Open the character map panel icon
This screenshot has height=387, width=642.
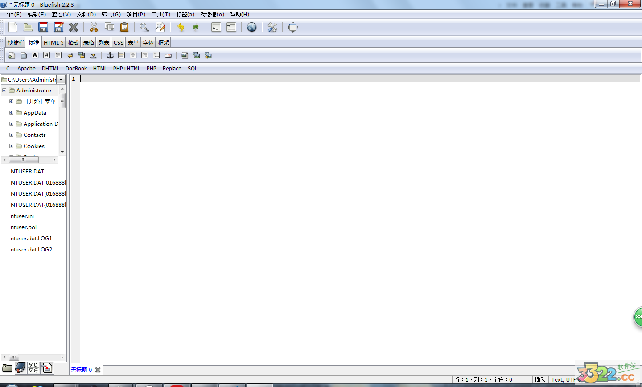[33, 368]
